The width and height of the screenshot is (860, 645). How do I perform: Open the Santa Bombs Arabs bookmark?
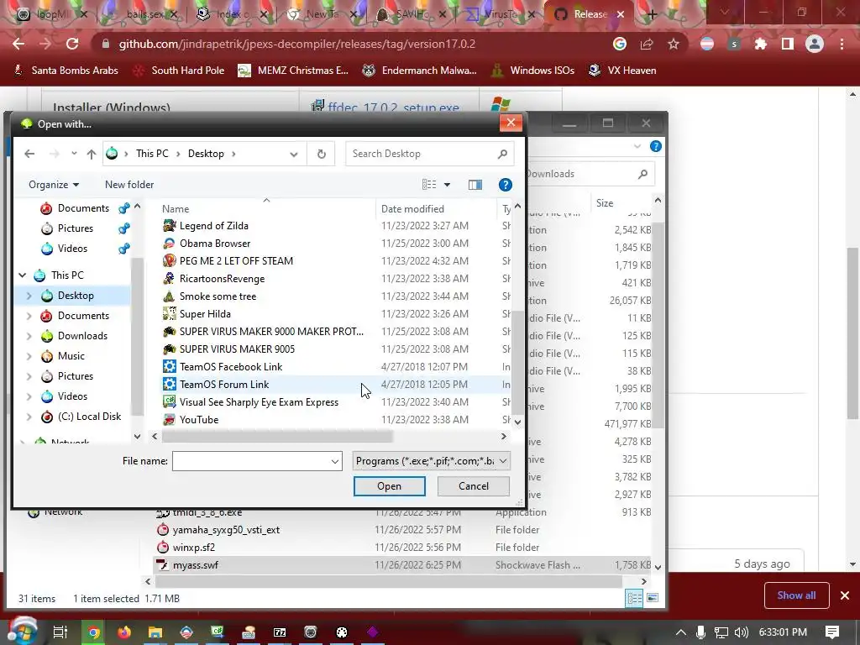coord(66,71)
